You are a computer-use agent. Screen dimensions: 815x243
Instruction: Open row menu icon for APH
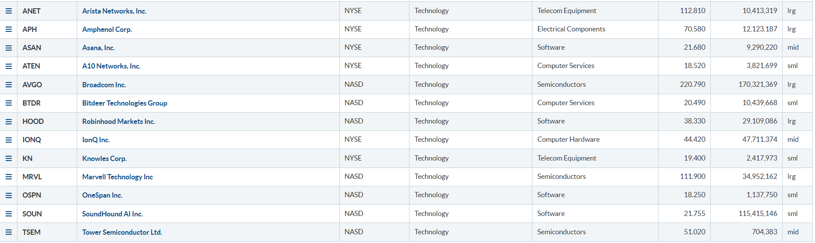click(x=9, y=29)
